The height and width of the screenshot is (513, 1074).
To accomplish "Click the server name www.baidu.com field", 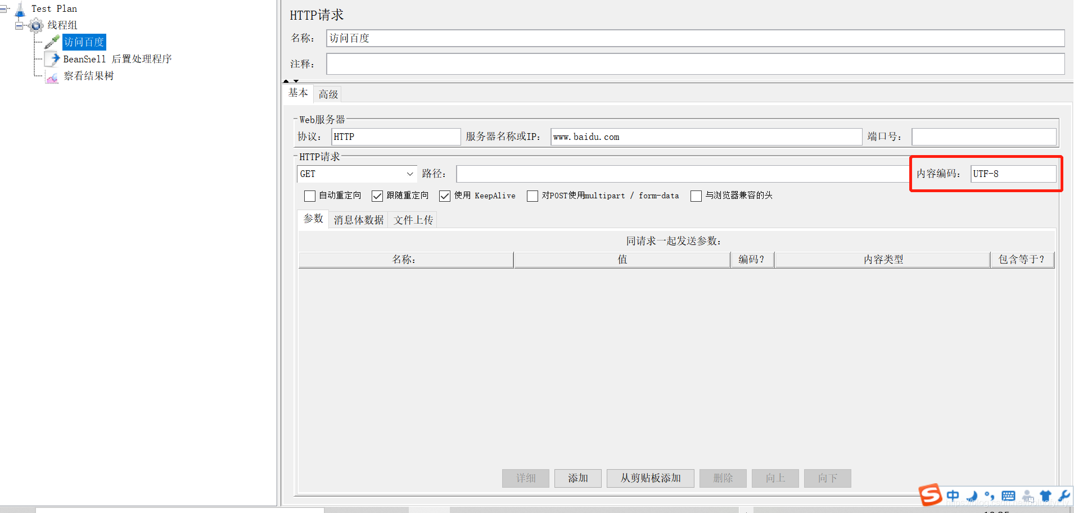I will tap(706, 137).
